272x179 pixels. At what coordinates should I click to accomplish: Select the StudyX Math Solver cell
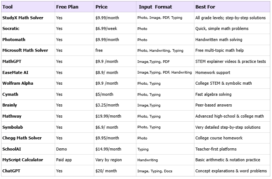click(x=23, y=18)
